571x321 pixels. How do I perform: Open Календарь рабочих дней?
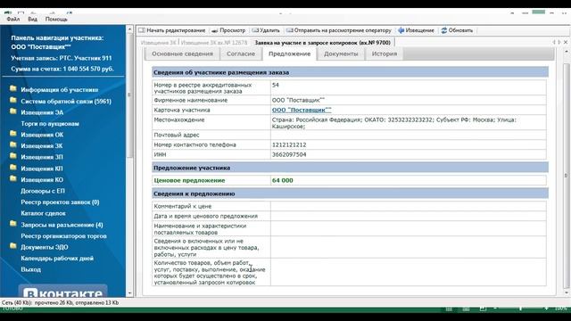coord(57,259)
